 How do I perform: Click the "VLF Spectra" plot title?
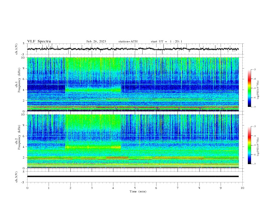pos(39,41)
